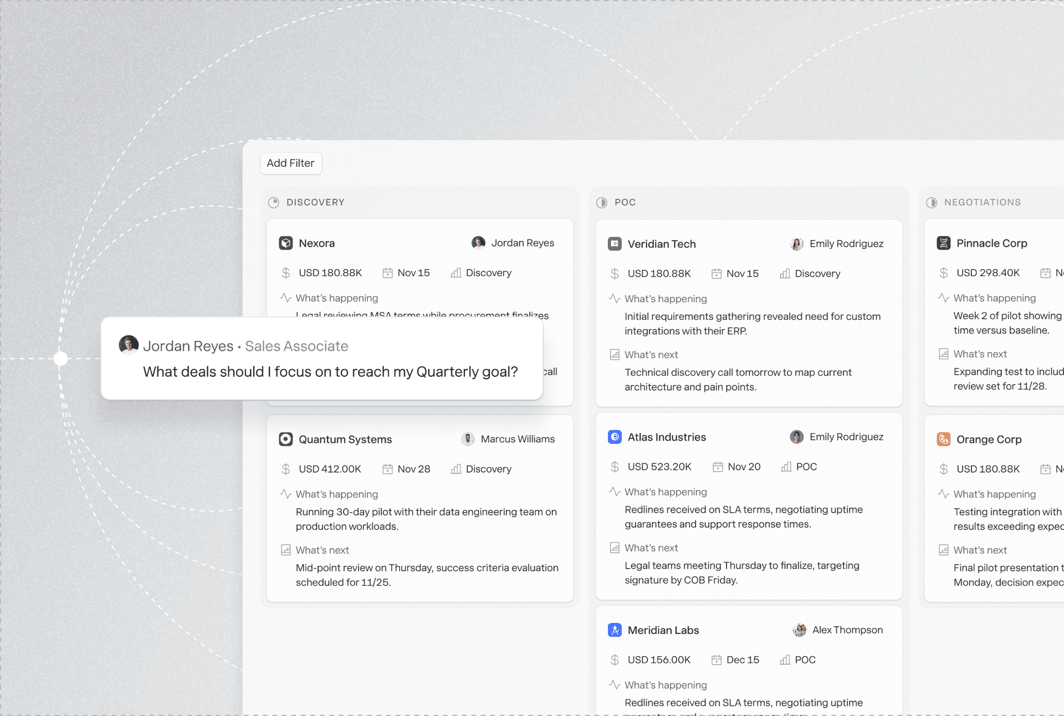This screenshot has width=1064, height=716.
Task: Open Pinnacle Corp company logo icon
Action: coord(943,243)
